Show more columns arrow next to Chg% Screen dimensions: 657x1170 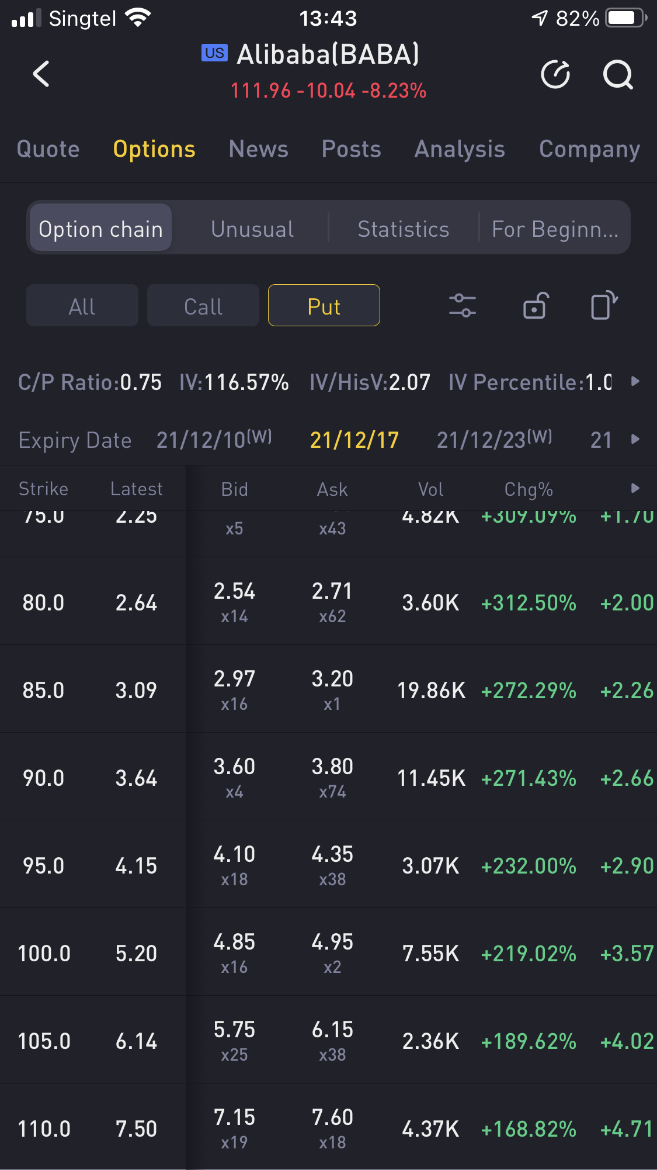(x=635, y=488)
